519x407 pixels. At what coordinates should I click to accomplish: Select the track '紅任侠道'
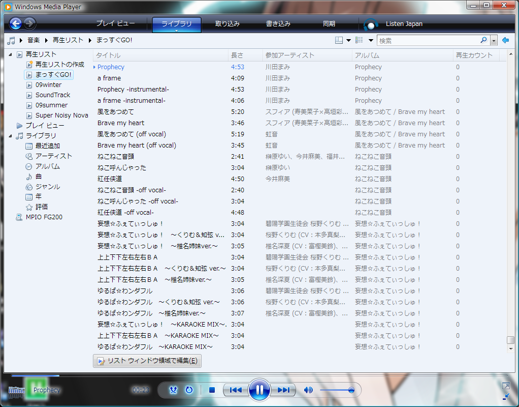tap(110, 179)
